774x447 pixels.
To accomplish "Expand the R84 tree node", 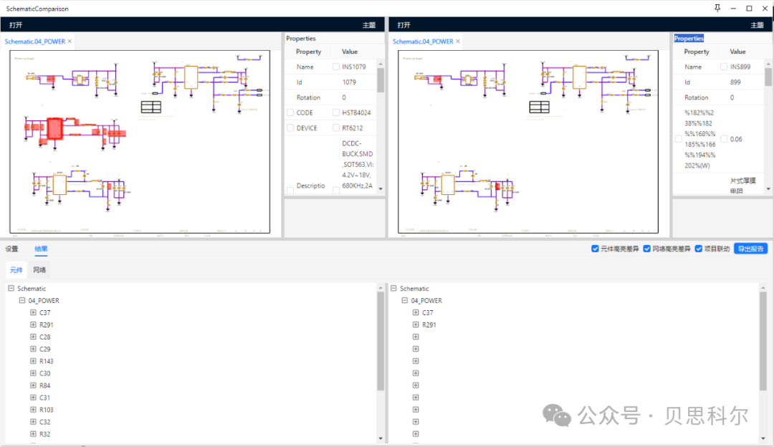I will click(33, 385).
